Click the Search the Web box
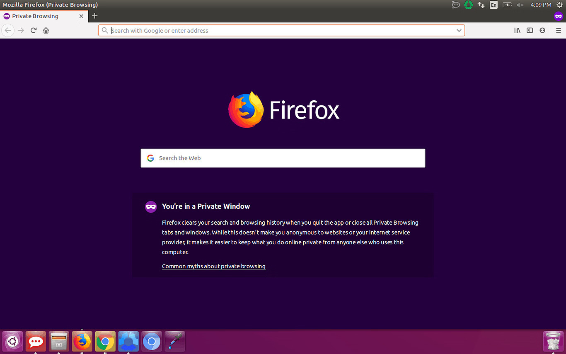566x354 pixels. (x=283, y=158)
